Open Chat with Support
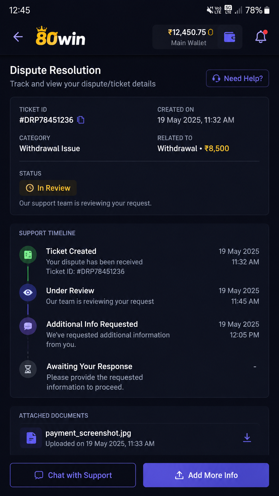The width and height of the screenshot is (279, 496). (73, 475)
